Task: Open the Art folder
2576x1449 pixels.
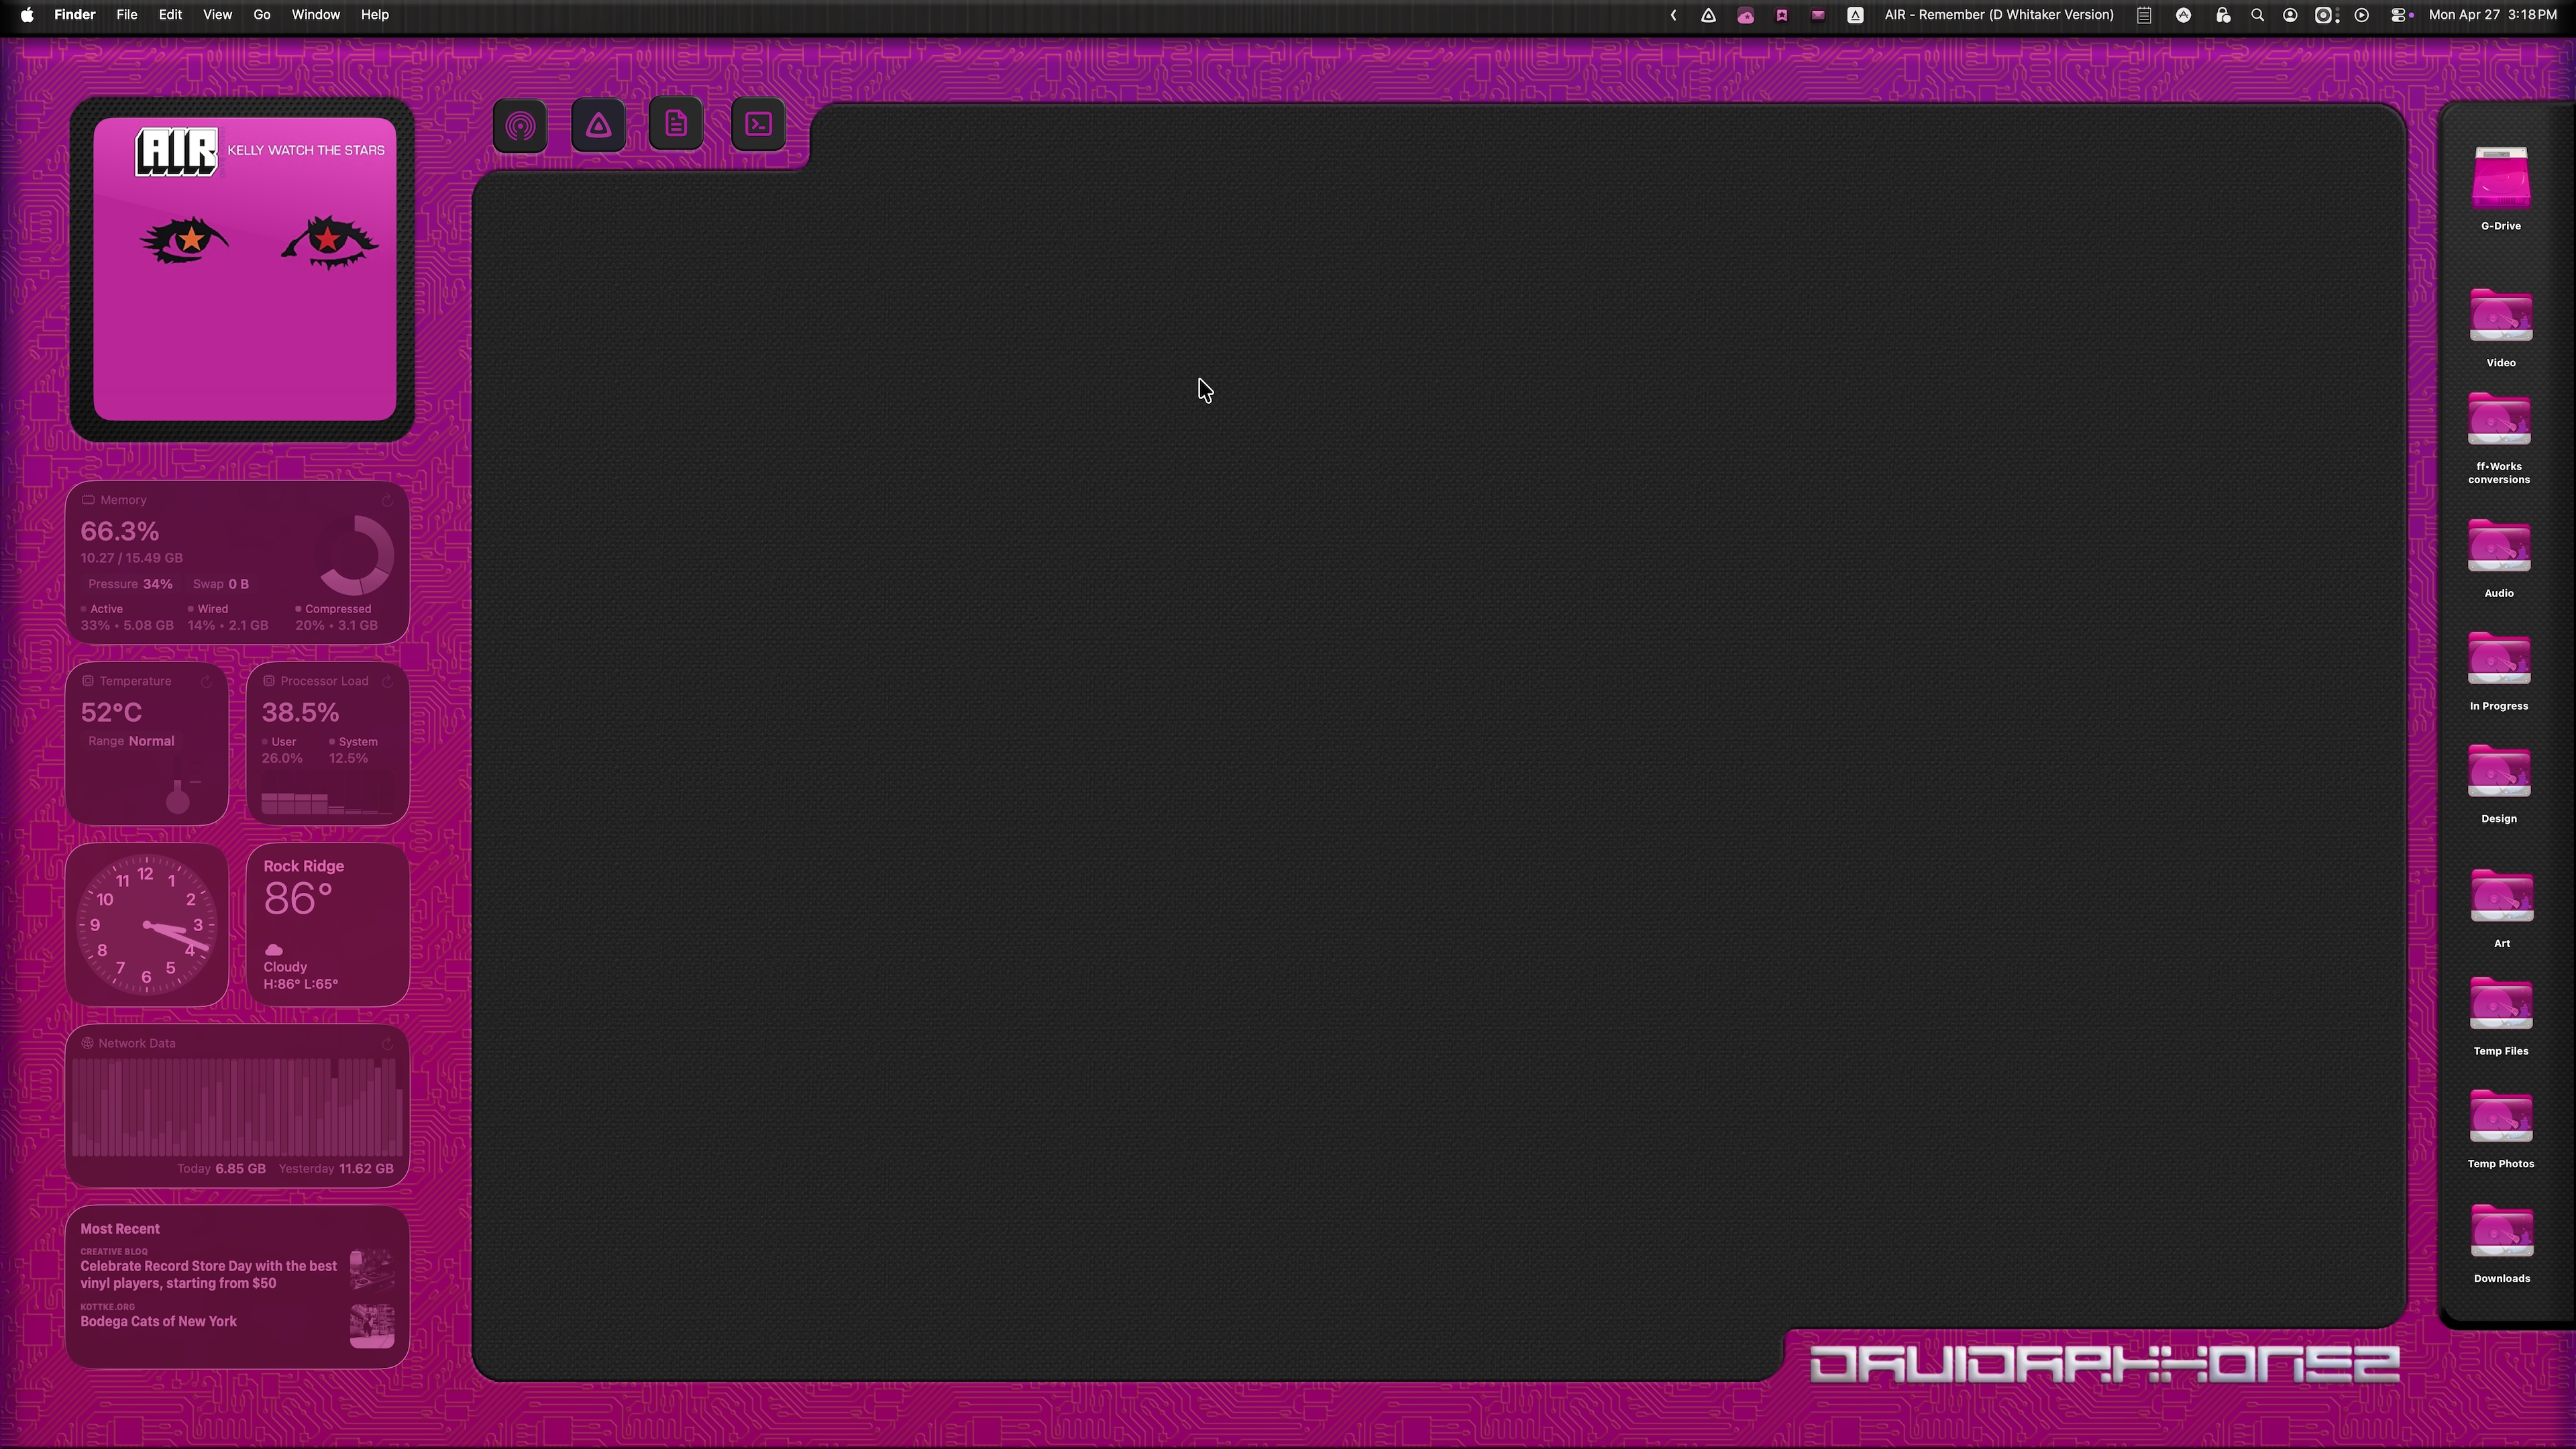Action: coord(2501,895)
